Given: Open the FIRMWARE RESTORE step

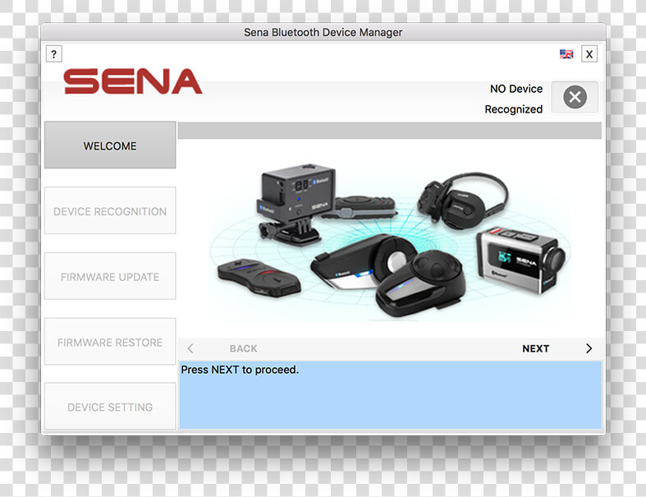Looking at the screenshot, I should tap(110, 342).
